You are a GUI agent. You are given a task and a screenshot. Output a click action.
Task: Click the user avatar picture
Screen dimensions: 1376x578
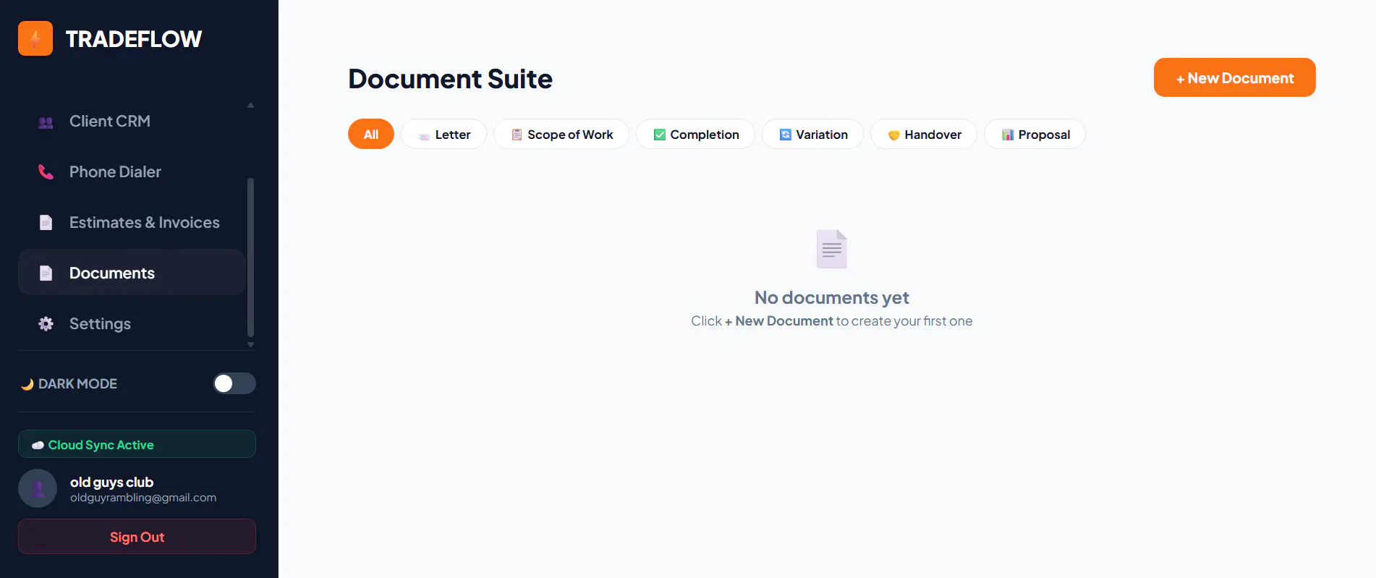pyautogui.click(x=38, y=488)
